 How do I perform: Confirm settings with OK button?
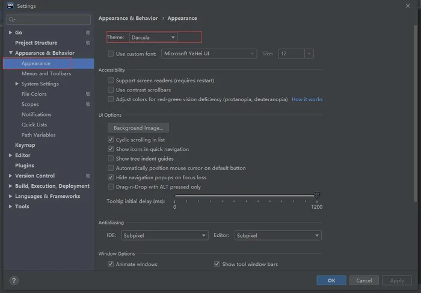coord(331,280)
